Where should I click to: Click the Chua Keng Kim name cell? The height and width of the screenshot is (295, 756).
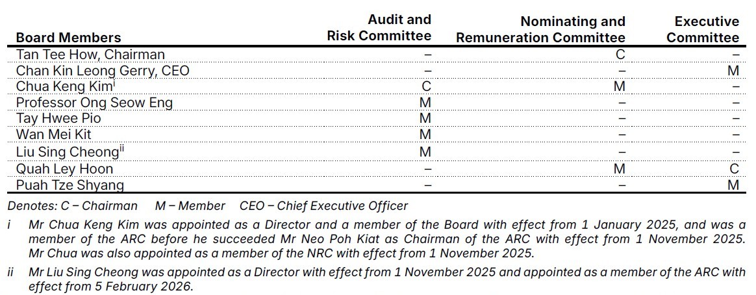point(65,86)
